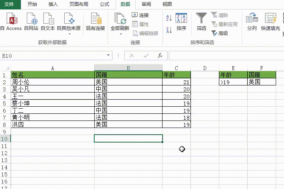Sort ascending A to Z
The image size is (284, 189).
click(x=169, y=18)
